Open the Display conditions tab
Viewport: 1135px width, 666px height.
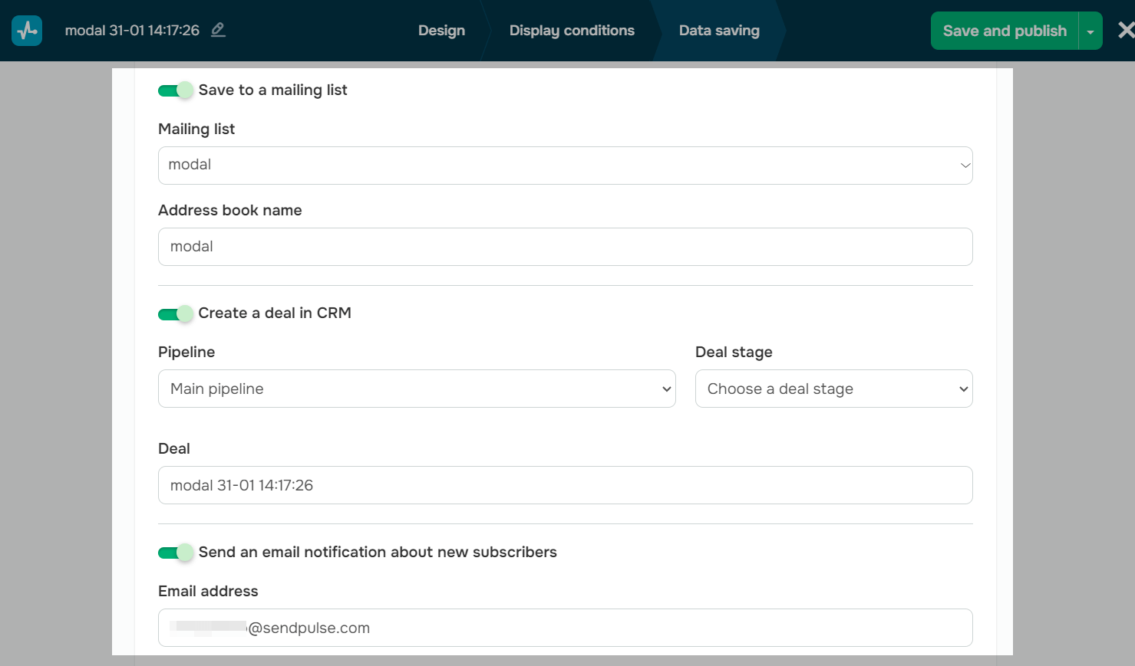[x=572, y=31]
